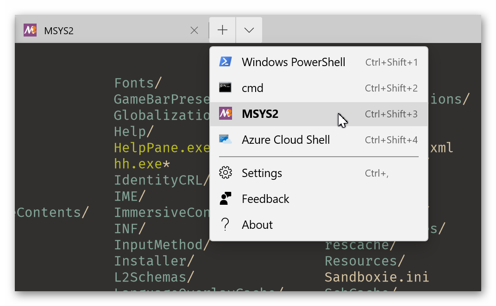Click the Ctrl+Shift+3 shortcut label
This screenshot has height=306, width=496.
tap(391, 114)
